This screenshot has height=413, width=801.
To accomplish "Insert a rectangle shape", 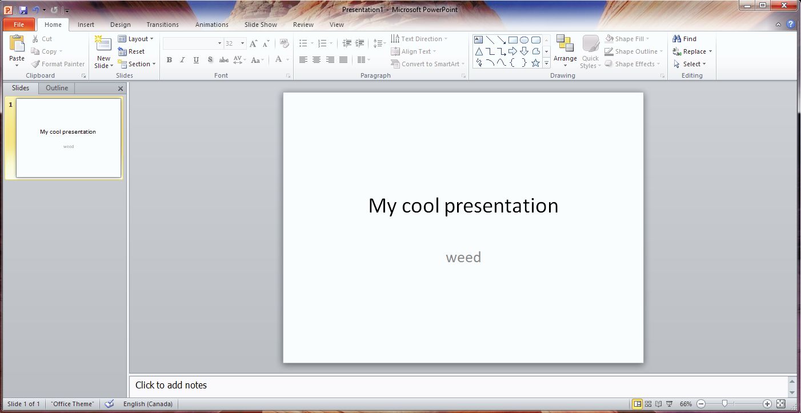I will tap(512, 39).
